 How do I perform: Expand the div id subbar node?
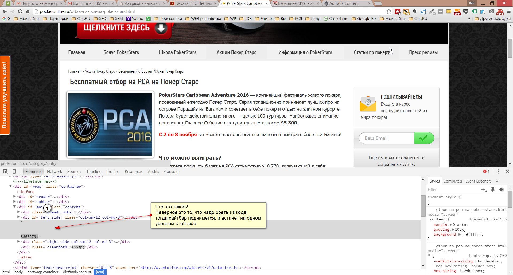coord(14,202)
